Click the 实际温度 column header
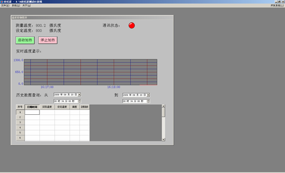The width and height of the screenshot is (285, 173). 47,107
